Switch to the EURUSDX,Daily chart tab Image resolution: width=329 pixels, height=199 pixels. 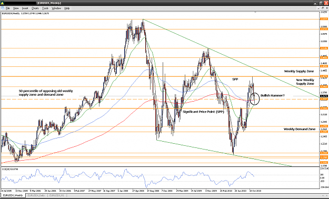pos(36,195)
